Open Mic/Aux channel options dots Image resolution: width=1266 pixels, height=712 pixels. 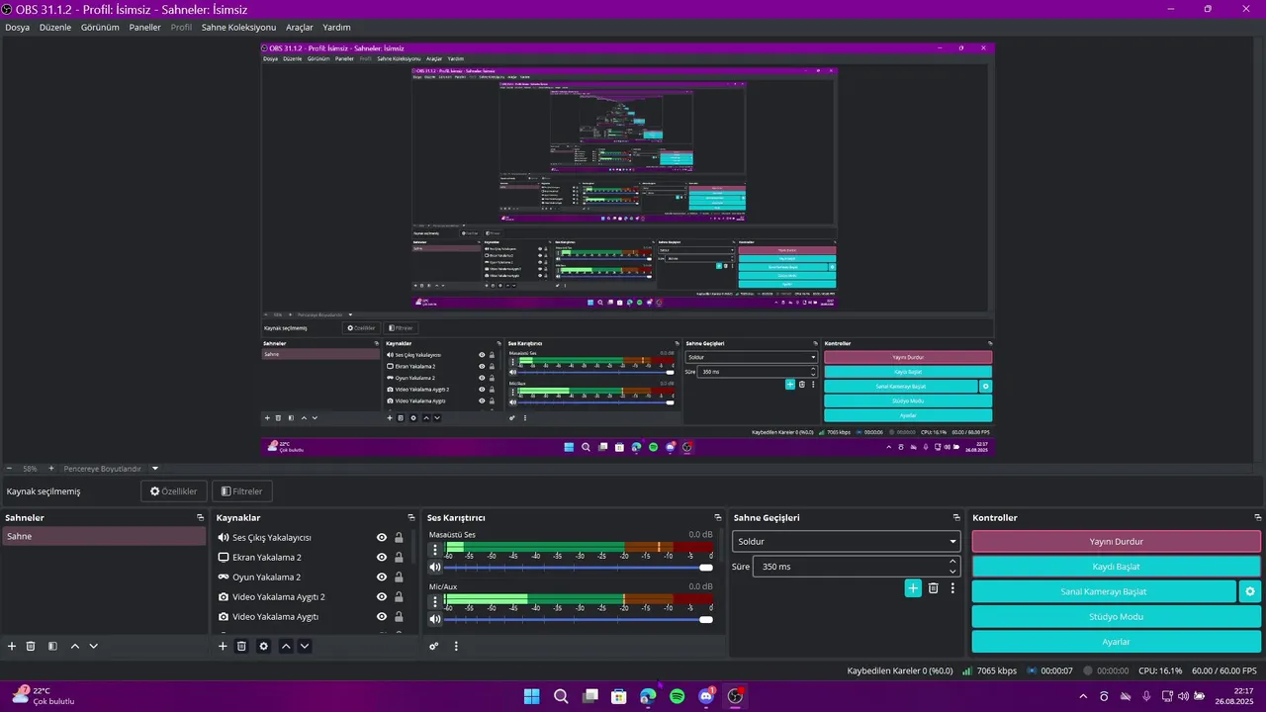pos(435,601)
